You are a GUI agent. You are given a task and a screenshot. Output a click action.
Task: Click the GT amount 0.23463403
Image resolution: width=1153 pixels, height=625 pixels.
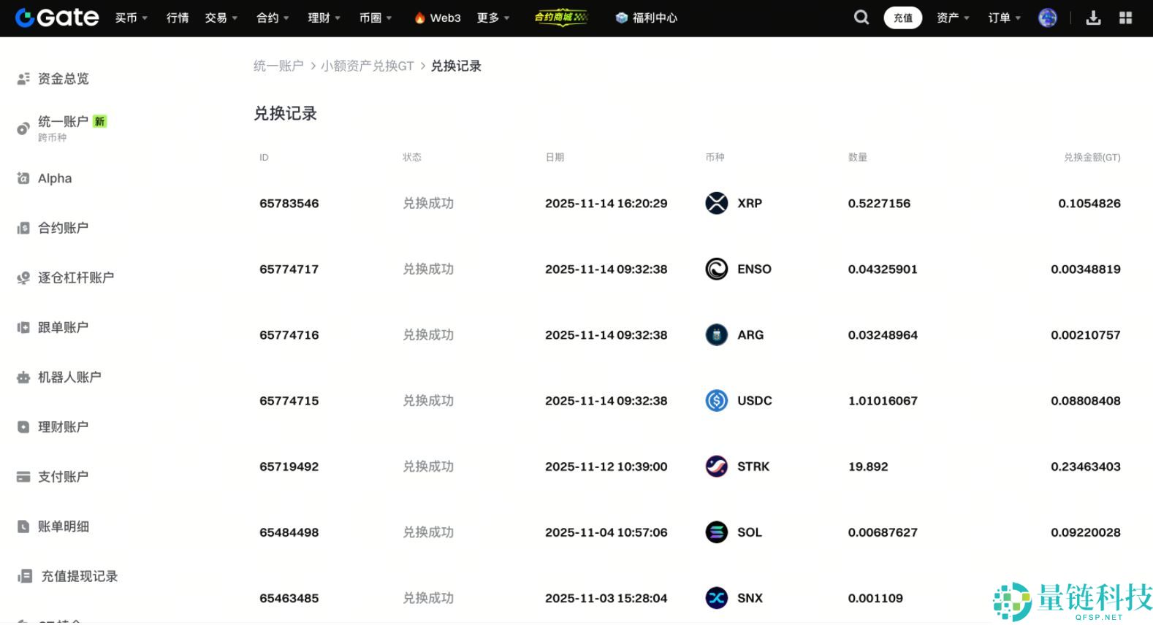pyautogui.click(x=1086, y=466)
